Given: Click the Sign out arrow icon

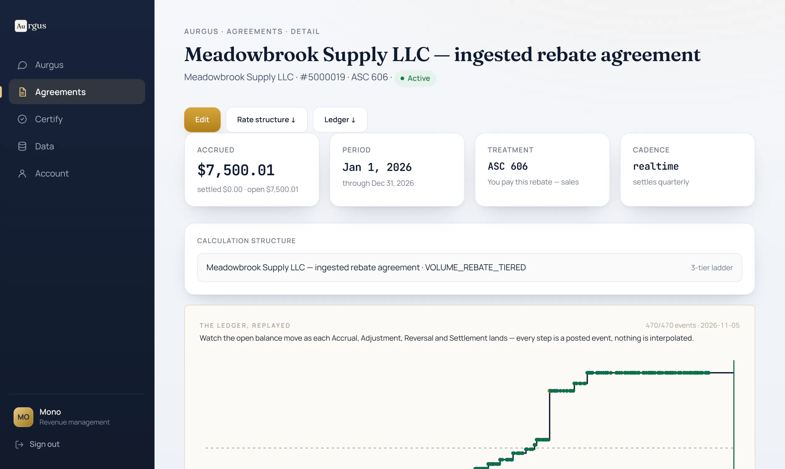Looking at the screenshot, I should tap(19, 444).
